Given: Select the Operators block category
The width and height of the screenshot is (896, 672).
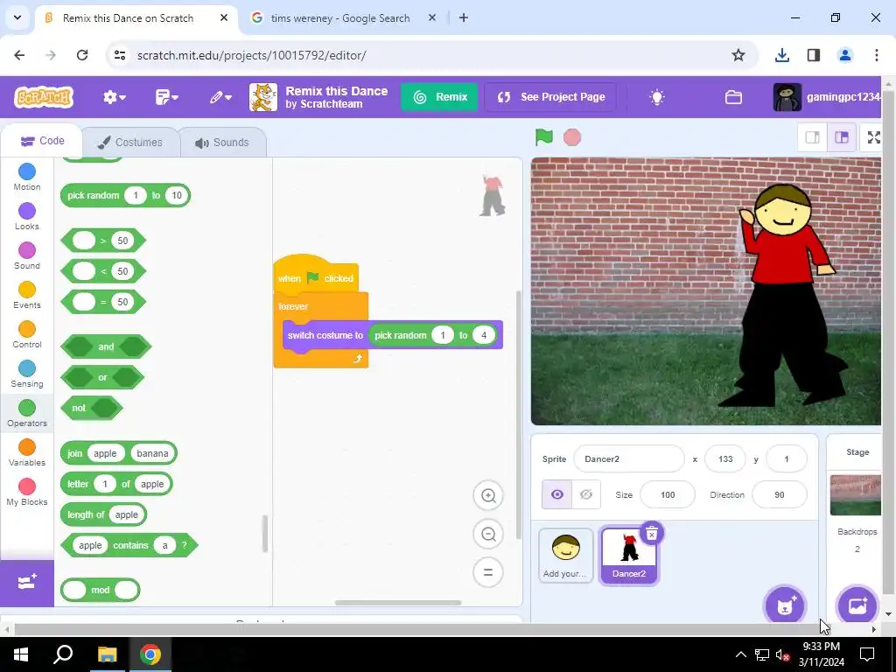Looking at the screenshot, I should (27, 414).
